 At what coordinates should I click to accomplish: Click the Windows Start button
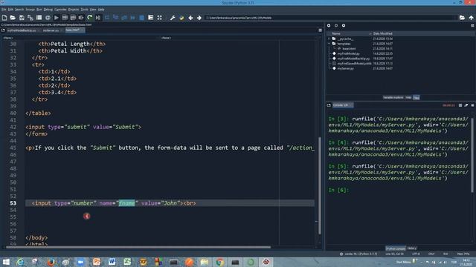(6, 262)
